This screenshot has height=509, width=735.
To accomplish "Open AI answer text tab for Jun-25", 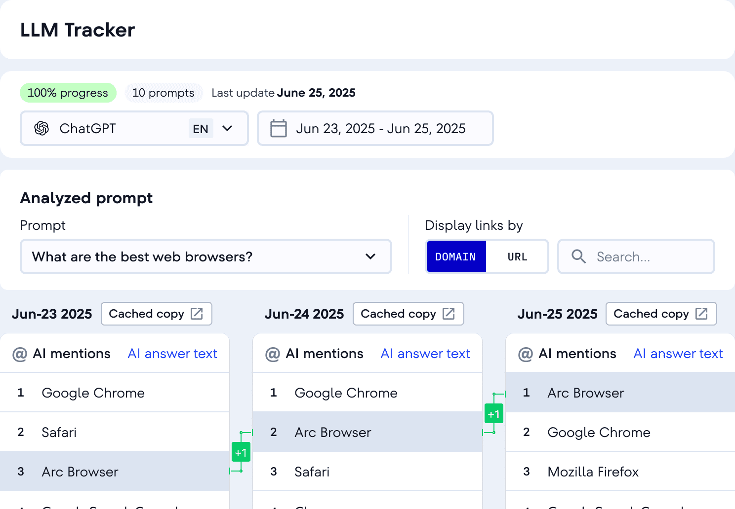I will [678, 354].
